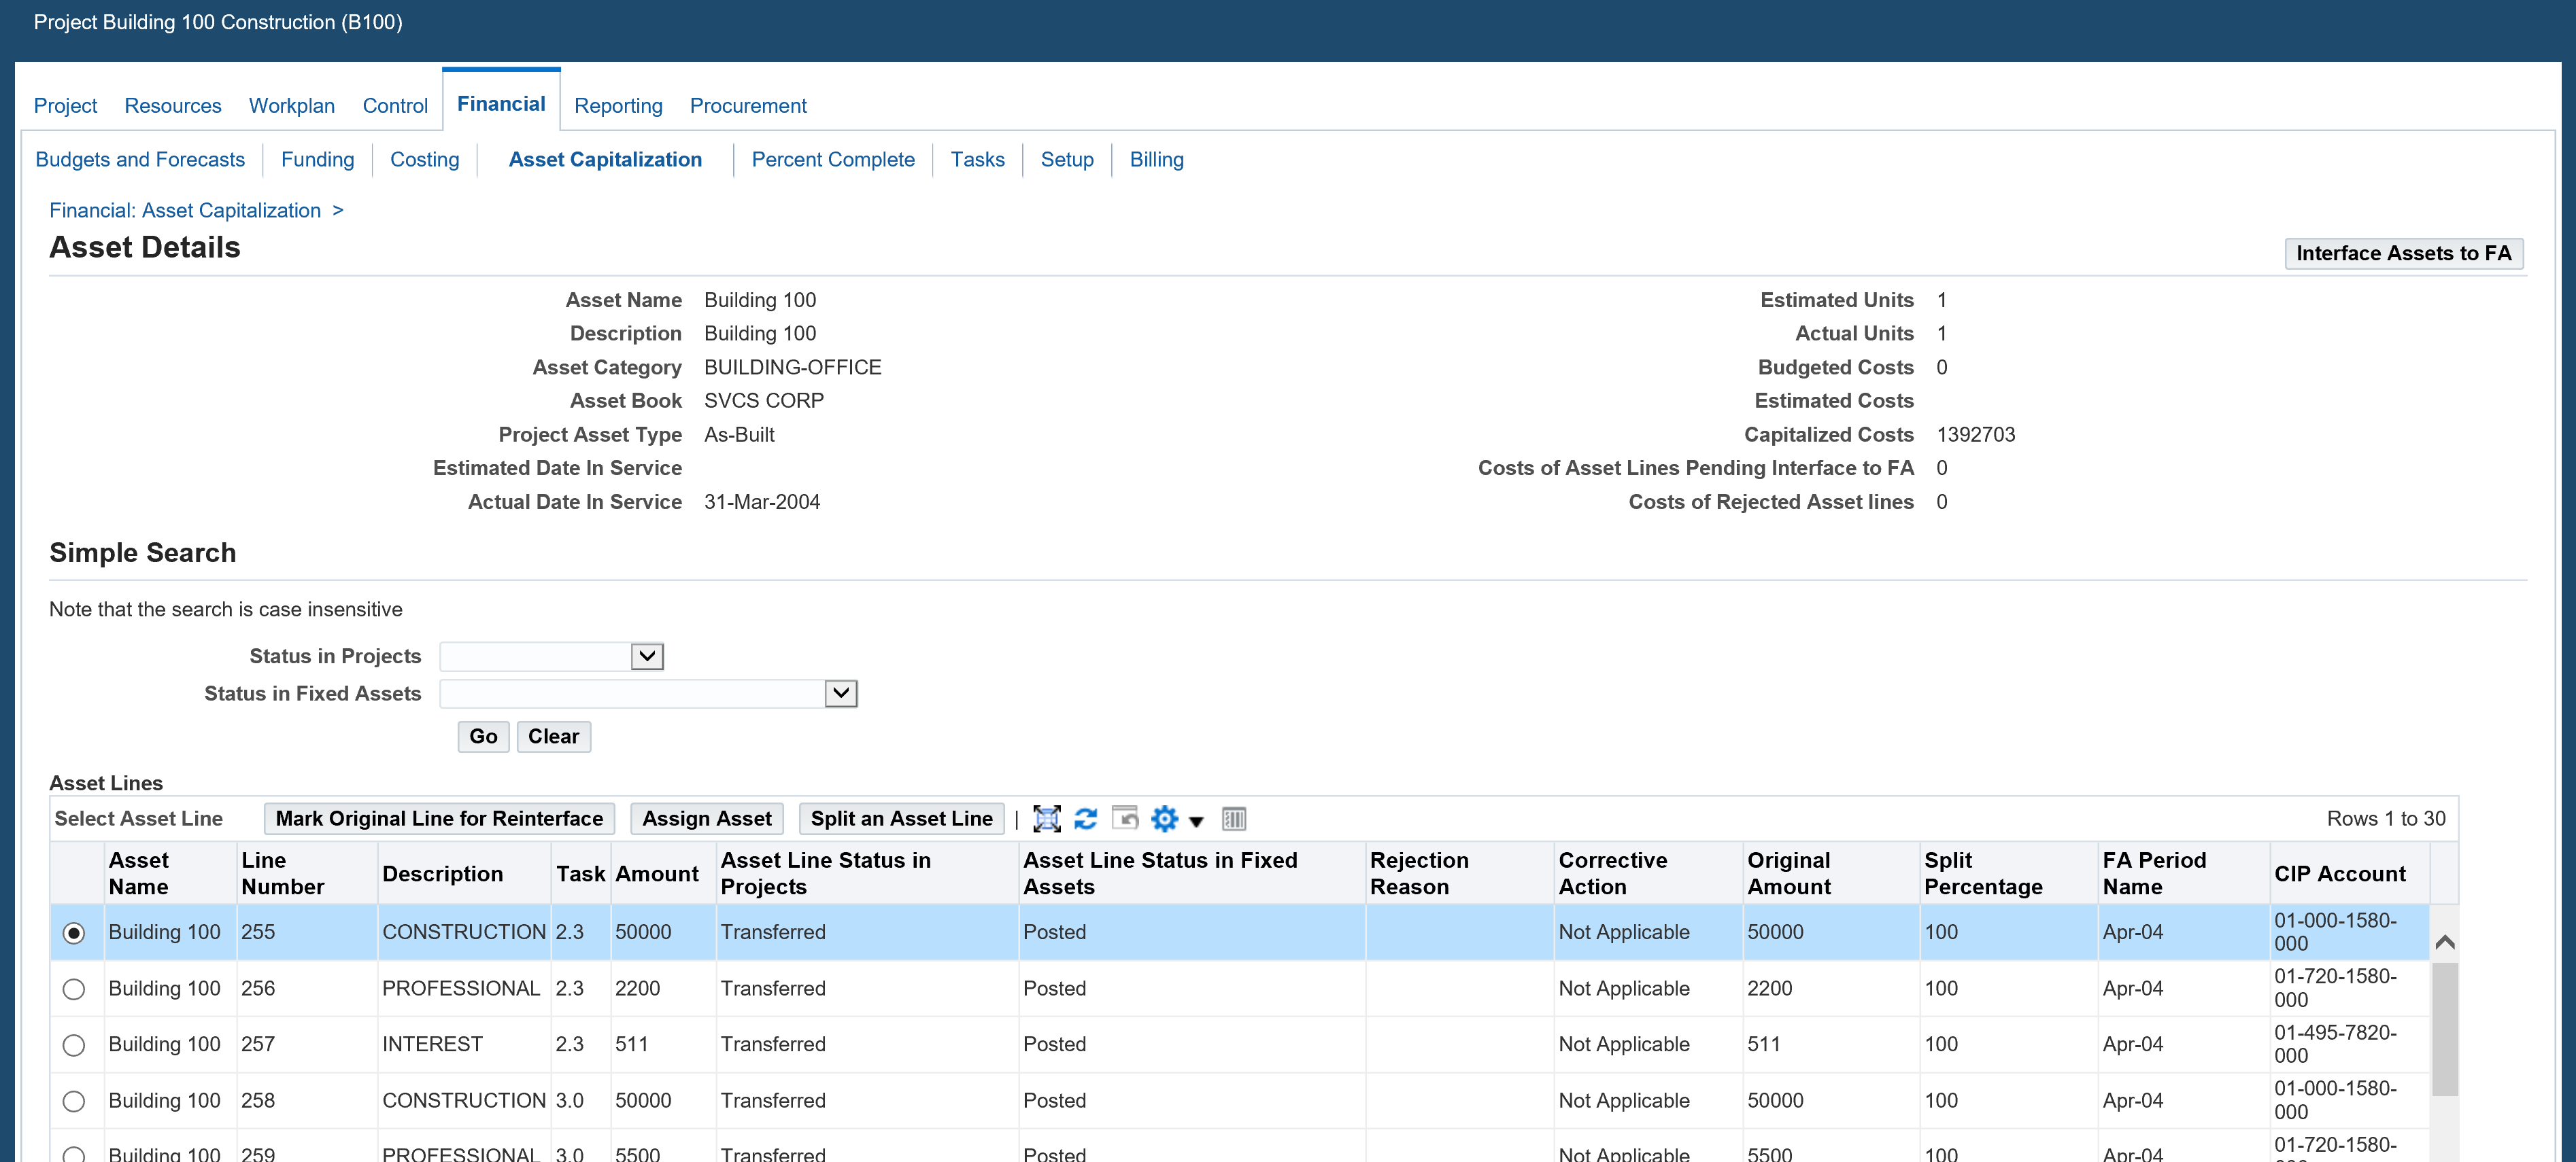Click the Maximize table icon in Asset Lines toolbar
The image size is (2576, 1162).
(x=1046, y=820)
